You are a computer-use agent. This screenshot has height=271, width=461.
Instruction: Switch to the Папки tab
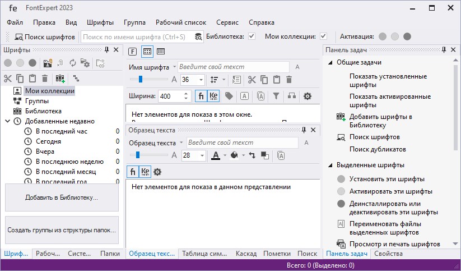tap(110, 254)
